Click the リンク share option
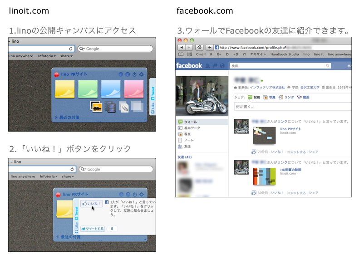This screenshot has height=260, width=364. (x=286, y=97)
